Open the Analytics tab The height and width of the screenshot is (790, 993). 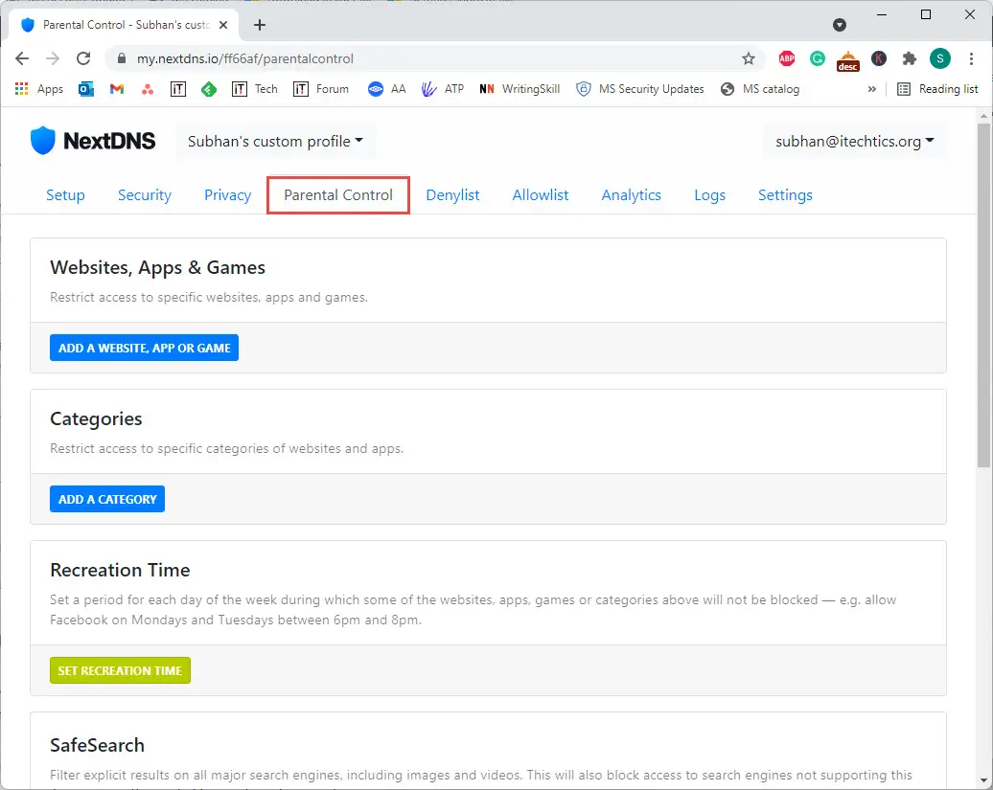pos(632,195)
